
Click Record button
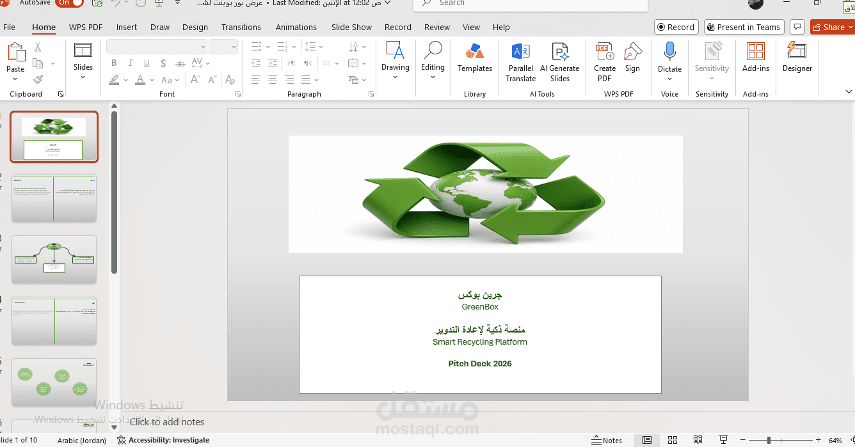tap(676, 27)
